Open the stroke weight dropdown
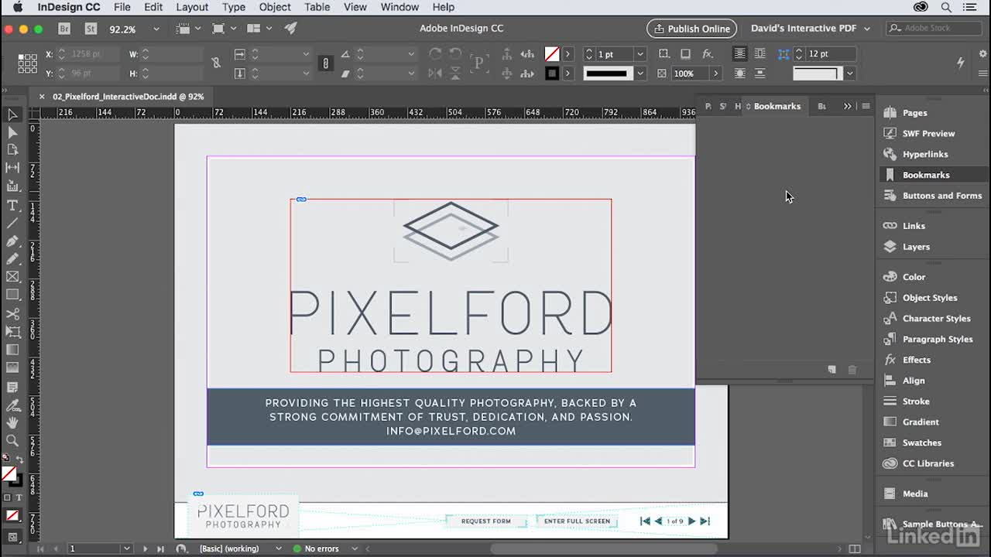 (640, 54)
